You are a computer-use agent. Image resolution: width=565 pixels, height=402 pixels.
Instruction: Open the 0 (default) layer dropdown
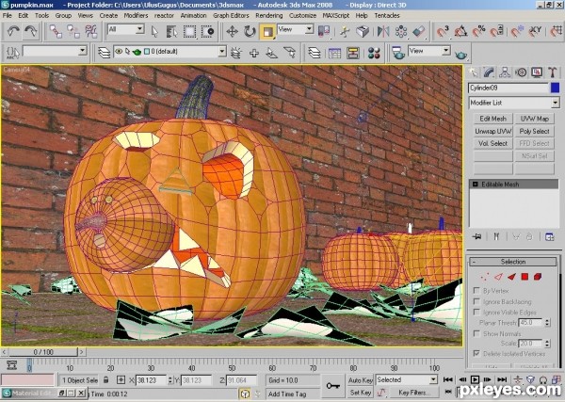coord(222,52)
